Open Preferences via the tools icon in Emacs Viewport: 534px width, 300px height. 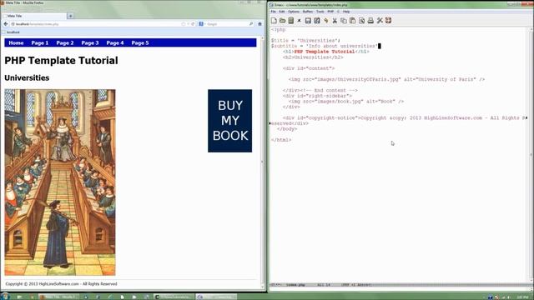point(380,21)
